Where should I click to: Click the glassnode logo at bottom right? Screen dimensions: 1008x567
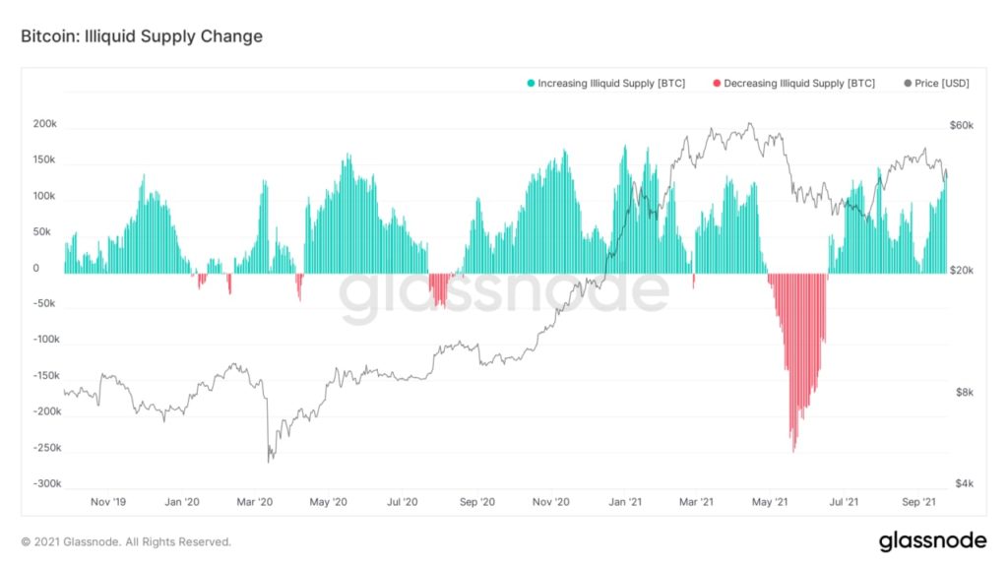coord(931,540)
